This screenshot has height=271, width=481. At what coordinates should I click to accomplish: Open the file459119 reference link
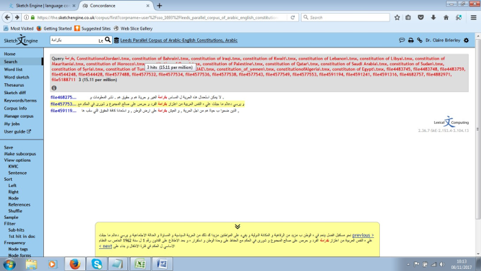(63, 111)
